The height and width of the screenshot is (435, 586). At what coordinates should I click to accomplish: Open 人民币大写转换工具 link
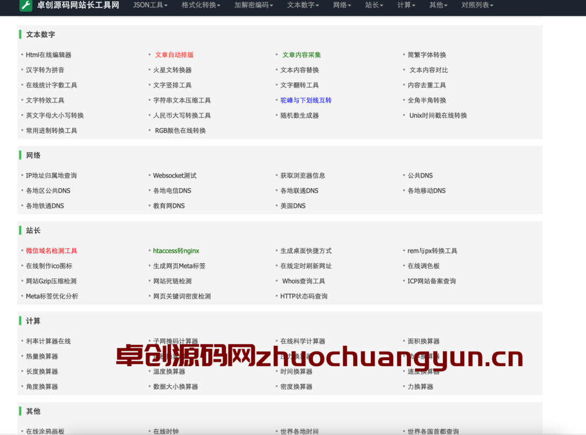[182, 116]
